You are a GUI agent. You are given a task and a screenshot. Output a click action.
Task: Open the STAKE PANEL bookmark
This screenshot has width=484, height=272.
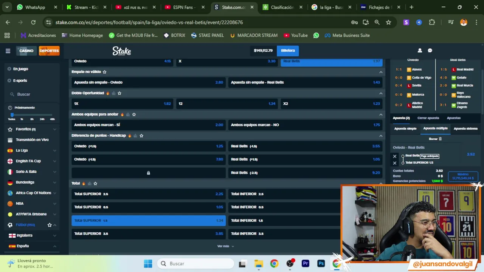coord(207,35)
